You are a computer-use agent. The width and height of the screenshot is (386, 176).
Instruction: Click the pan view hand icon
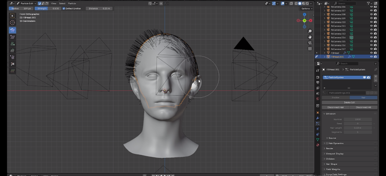[310, 37]
